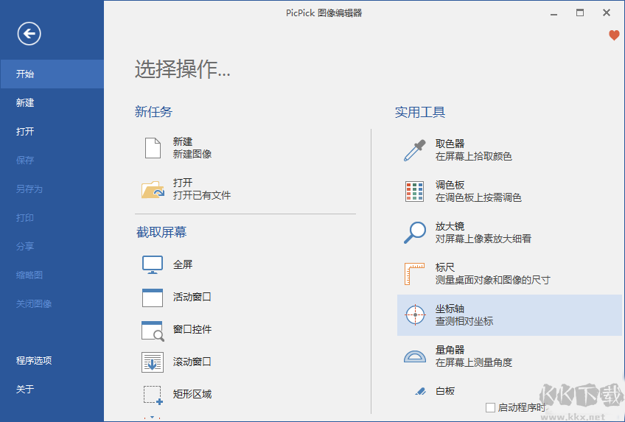Image resolution: width=625 pixels, height=422 pixels.
Task: Enable the show at program startup checkbox
Action: [490, 407]
